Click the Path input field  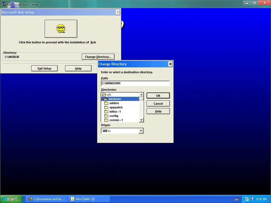[135, 83]
